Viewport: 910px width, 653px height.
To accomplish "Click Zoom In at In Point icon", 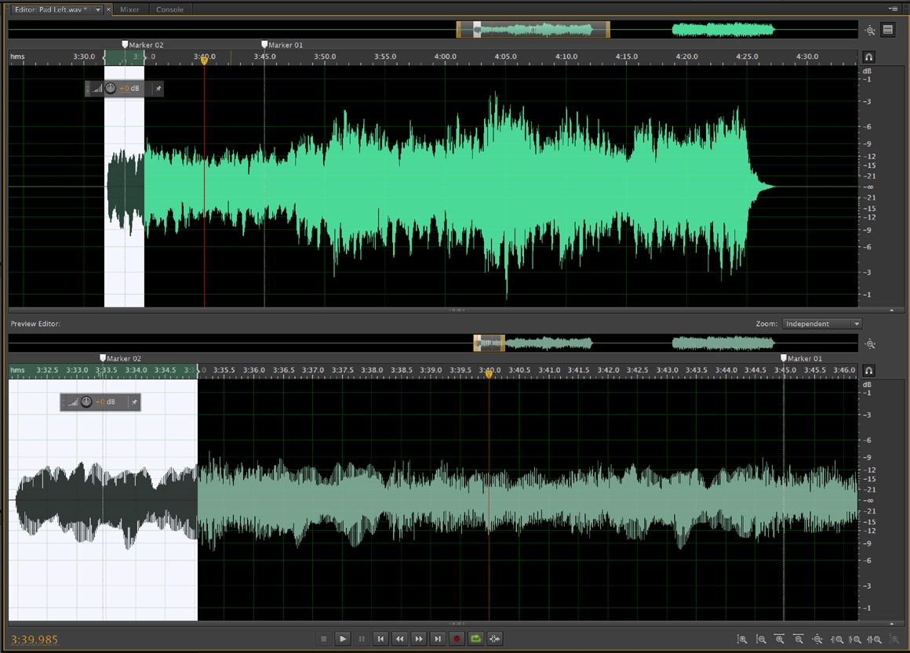I will [836, 639].
